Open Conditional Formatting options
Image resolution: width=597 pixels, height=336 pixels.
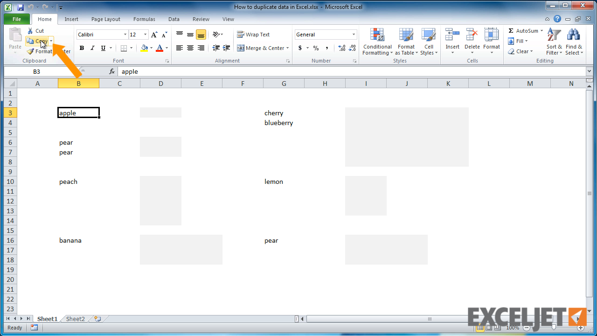377,42
